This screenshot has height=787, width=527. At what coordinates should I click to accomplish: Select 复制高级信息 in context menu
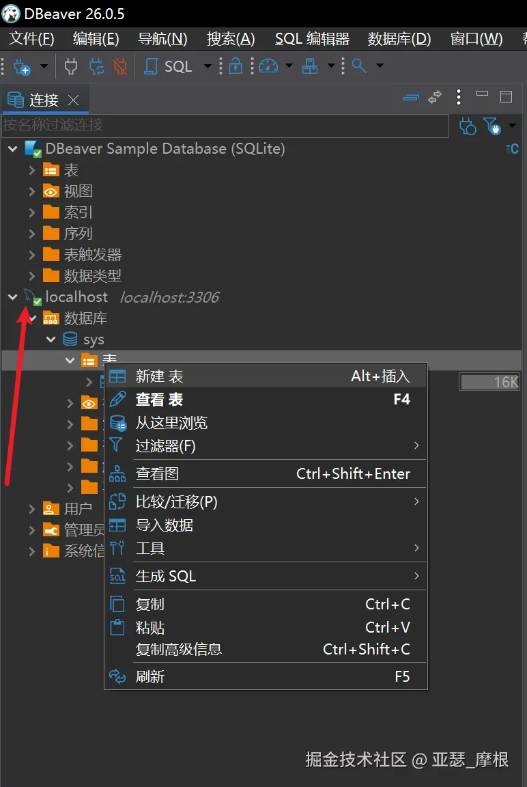tap(266, 650)
